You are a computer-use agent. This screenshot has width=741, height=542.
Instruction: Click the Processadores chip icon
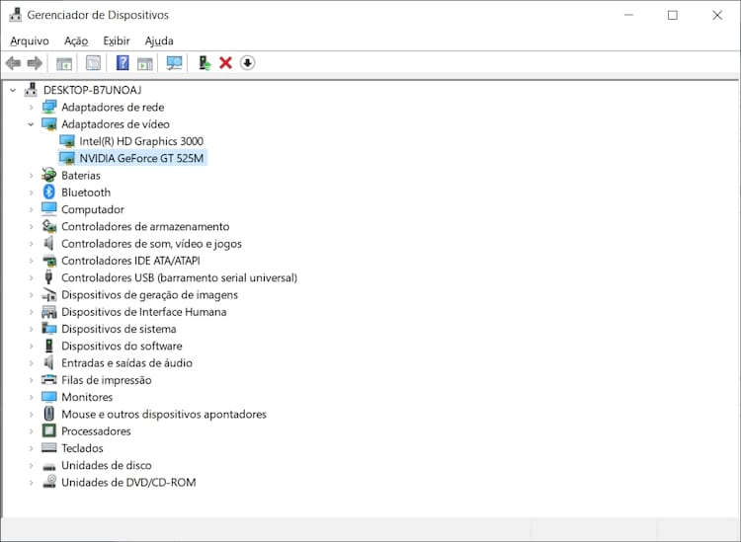point(48,431)
